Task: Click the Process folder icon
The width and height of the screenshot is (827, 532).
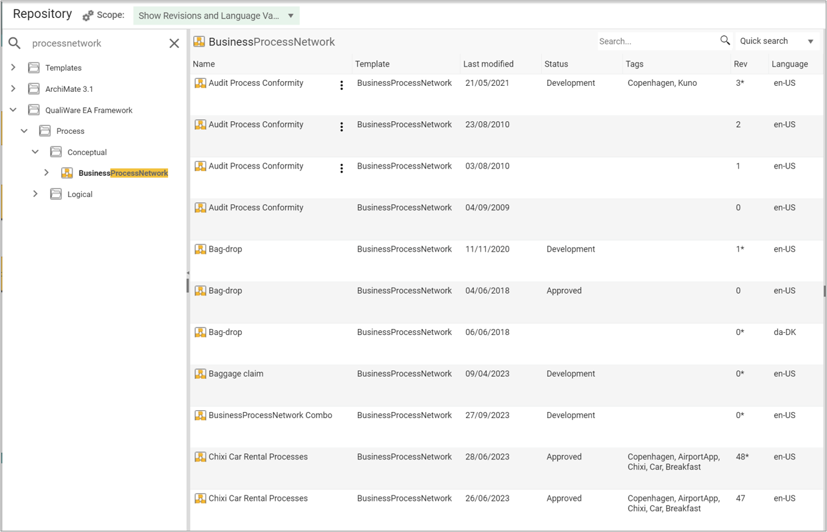Action: point(45,131)
